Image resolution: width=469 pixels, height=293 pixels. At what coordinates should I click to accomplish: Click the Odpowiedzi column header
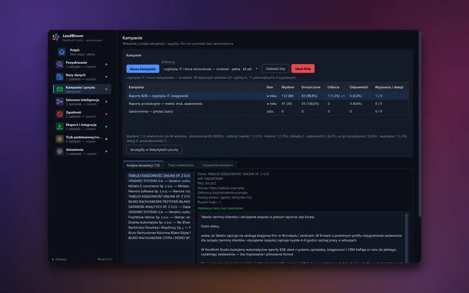point(359,87)
